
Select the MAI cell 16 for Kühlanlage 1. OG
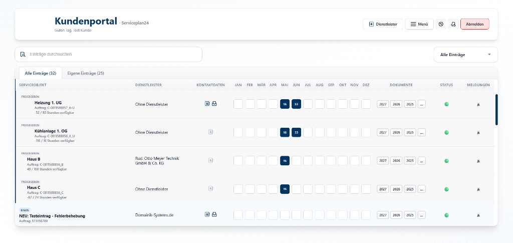click(x=285, y=132)
